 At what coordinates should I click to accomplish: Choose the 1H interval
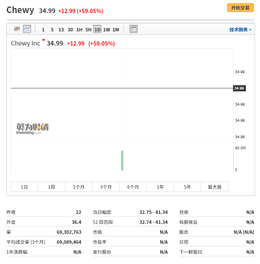80,30
